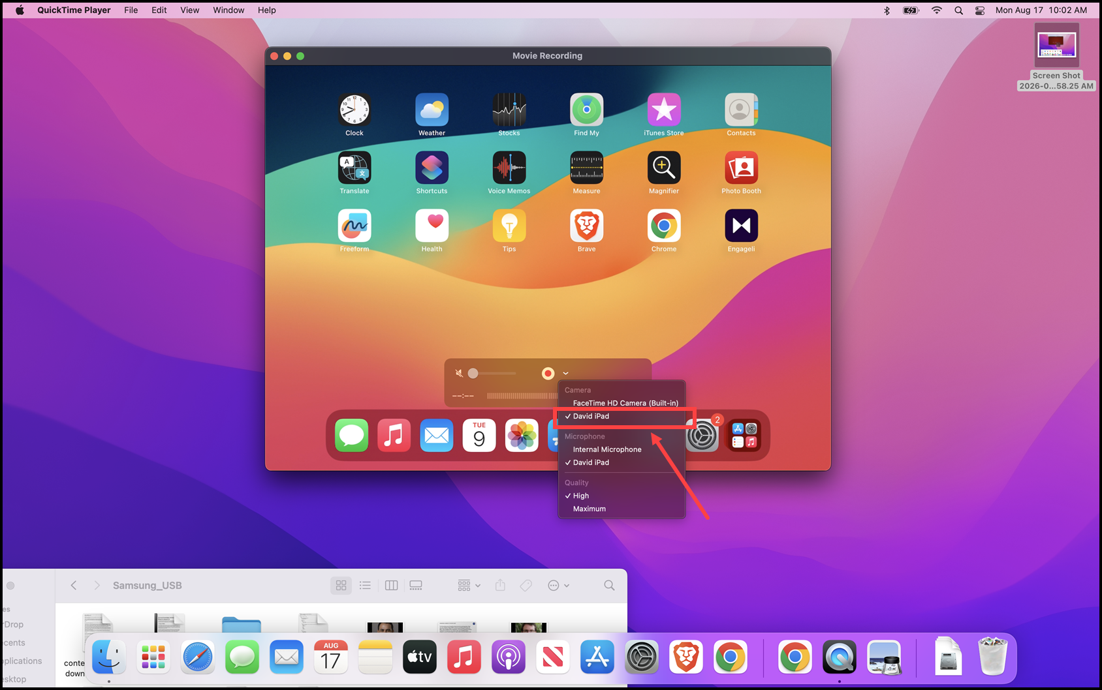Screen dimensions: 1102x690
Task: Click the Wi-Fi status icon
Action: tap(937, 10)
